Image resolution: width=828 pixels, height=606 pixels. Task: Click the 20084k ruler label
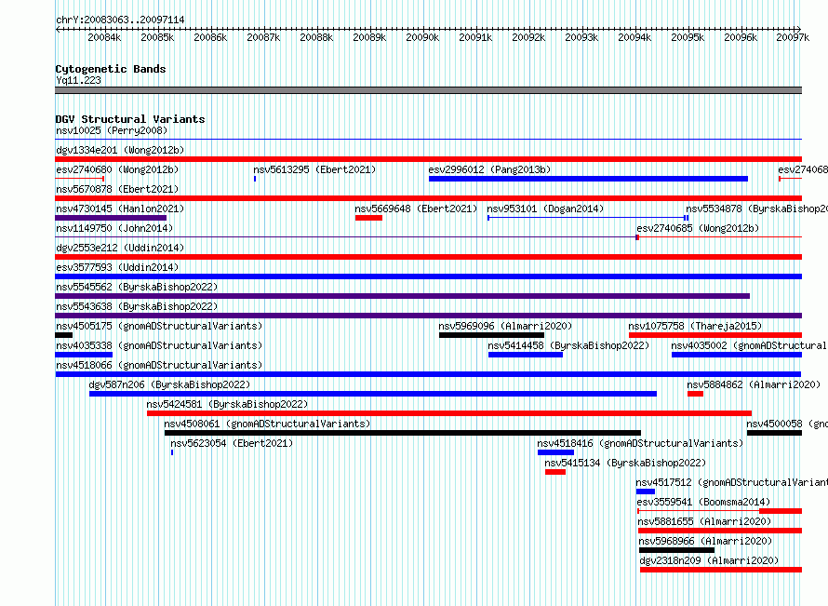(104, 37)
